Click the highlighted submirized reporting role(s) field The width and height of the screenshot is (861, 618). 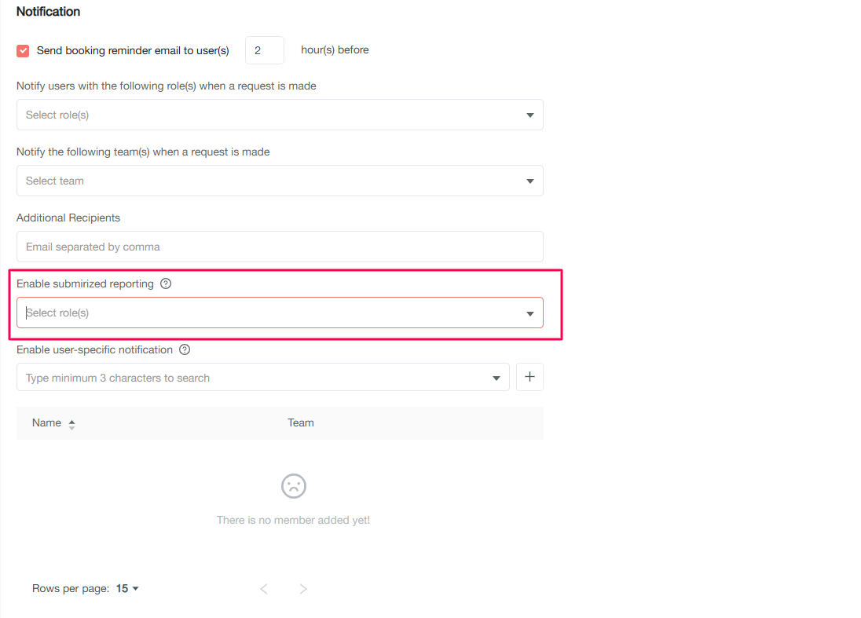pyautogui.click(x=267, y=313)
